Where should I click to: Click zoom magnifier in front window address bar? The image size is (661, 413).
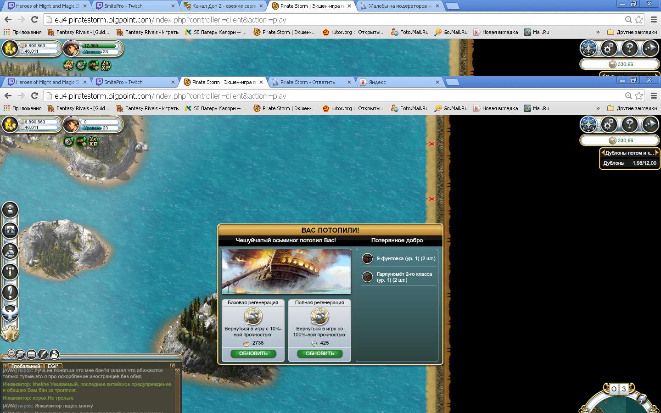click(x=628, y=96)
